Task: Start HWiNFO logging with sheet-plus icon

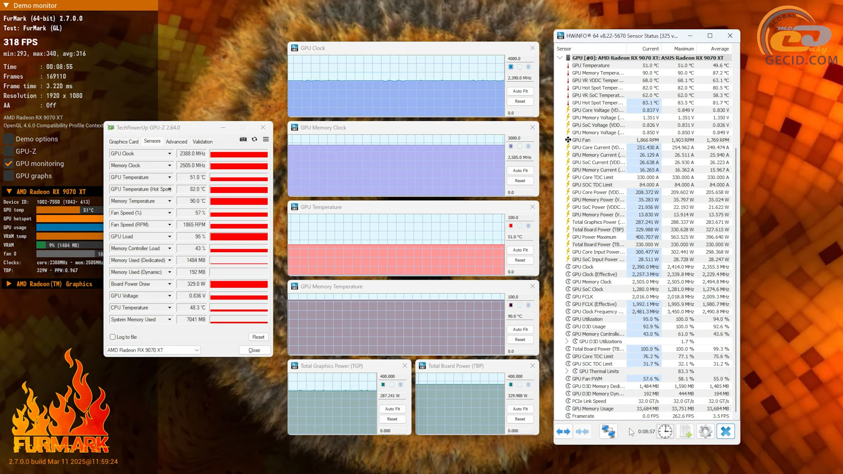Action: (685, 431)
